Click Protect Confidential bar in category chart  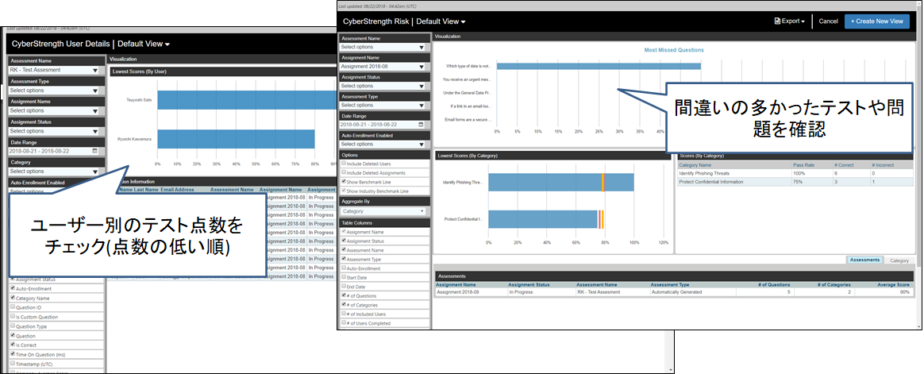coord(543,219)
